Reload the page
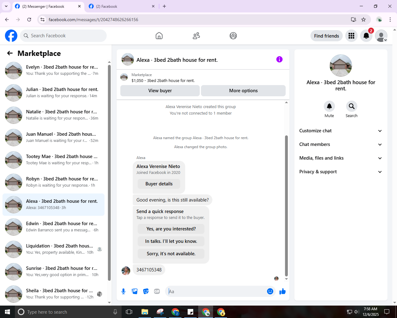This screenshot has height=318, width=397. pos(29,20)
